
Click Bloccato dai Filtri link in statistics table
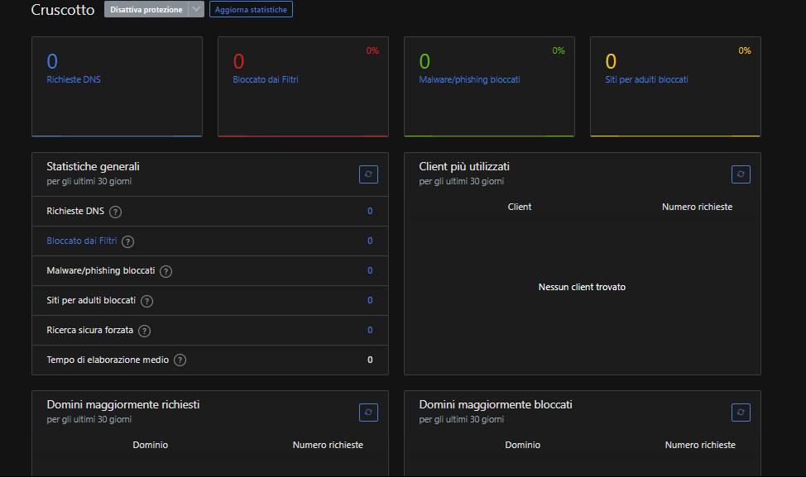click(82, 241)
